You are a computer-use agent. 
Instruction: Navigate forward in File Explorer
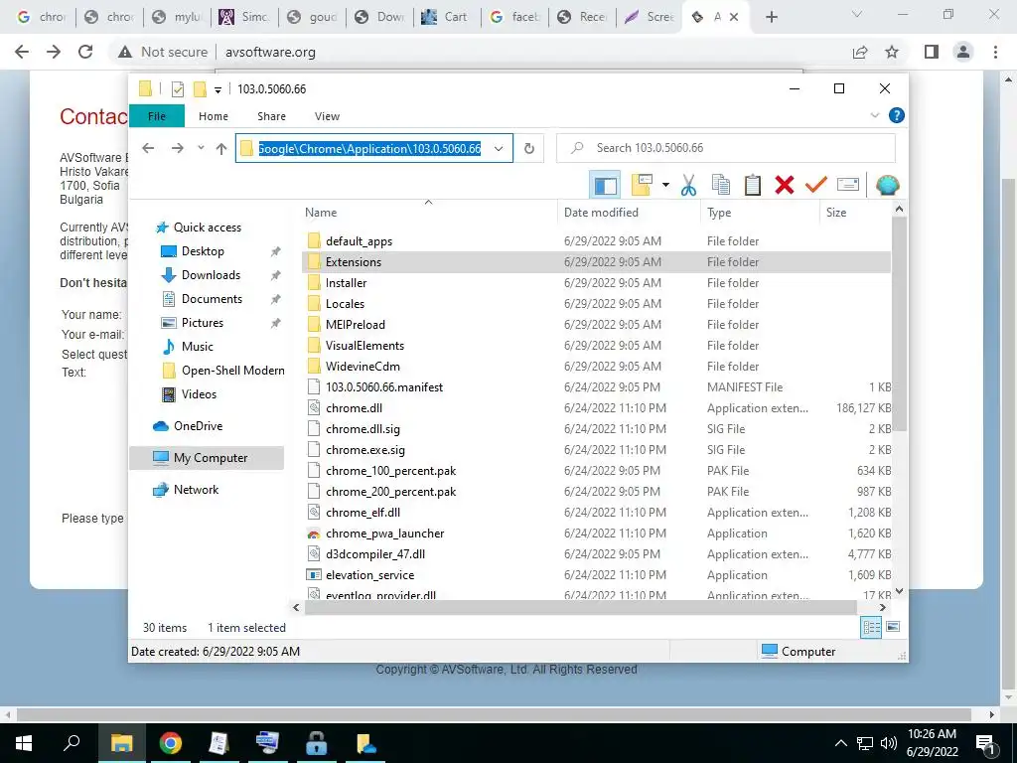pos(177,149)
